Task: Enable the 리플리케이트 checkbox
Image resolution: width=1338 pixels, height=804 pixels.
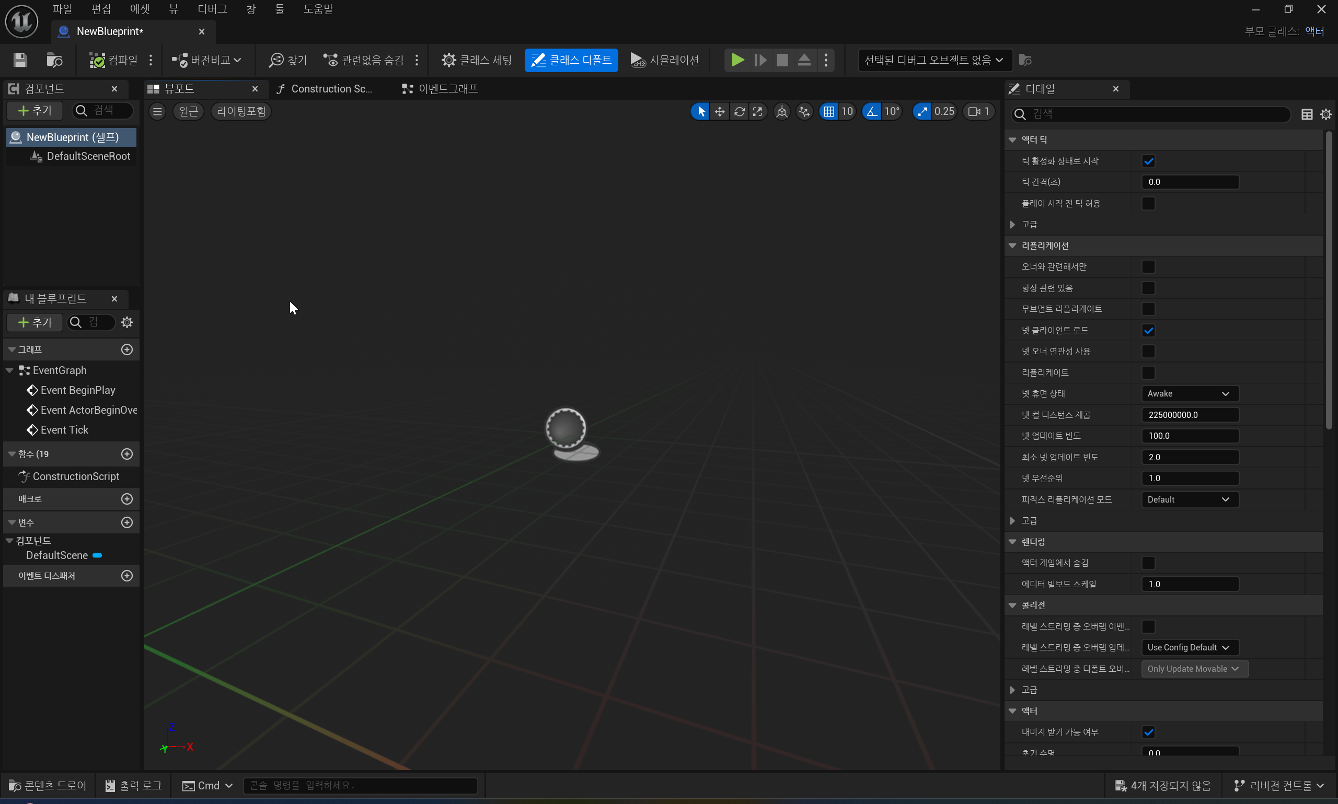Action: [1148, 372]
